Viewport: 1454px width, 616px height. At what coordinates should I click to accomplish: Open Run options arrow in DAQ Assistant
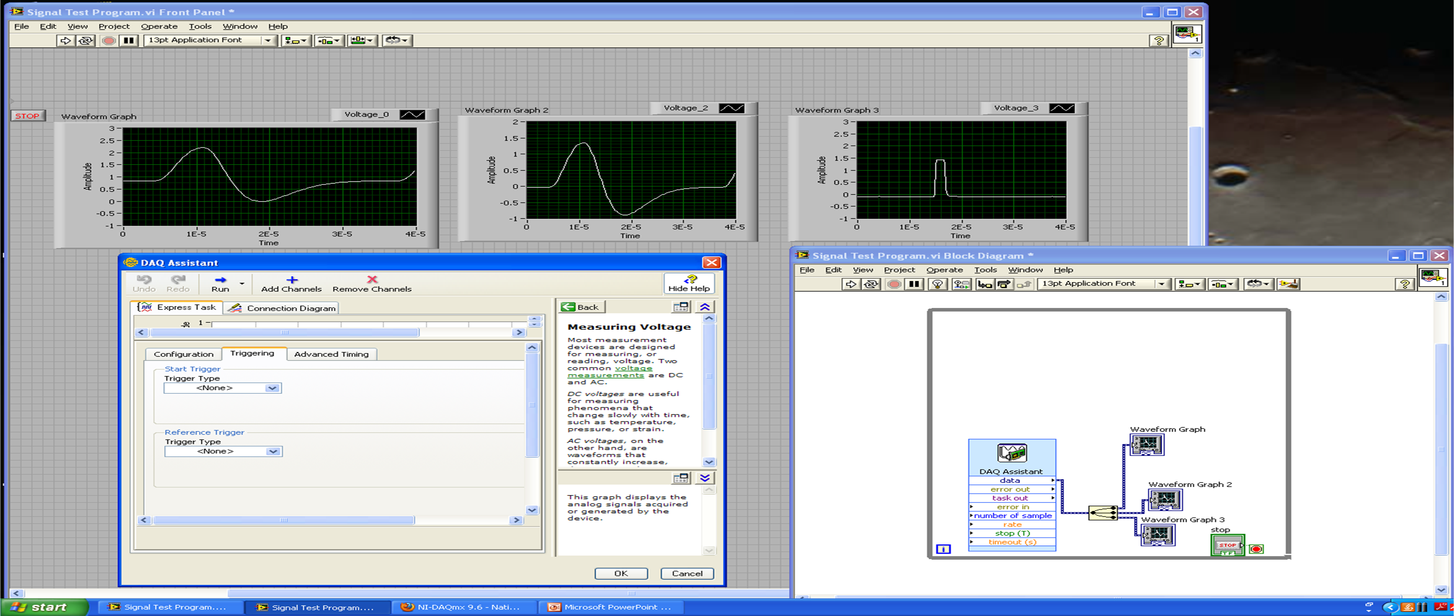(242, 284)
